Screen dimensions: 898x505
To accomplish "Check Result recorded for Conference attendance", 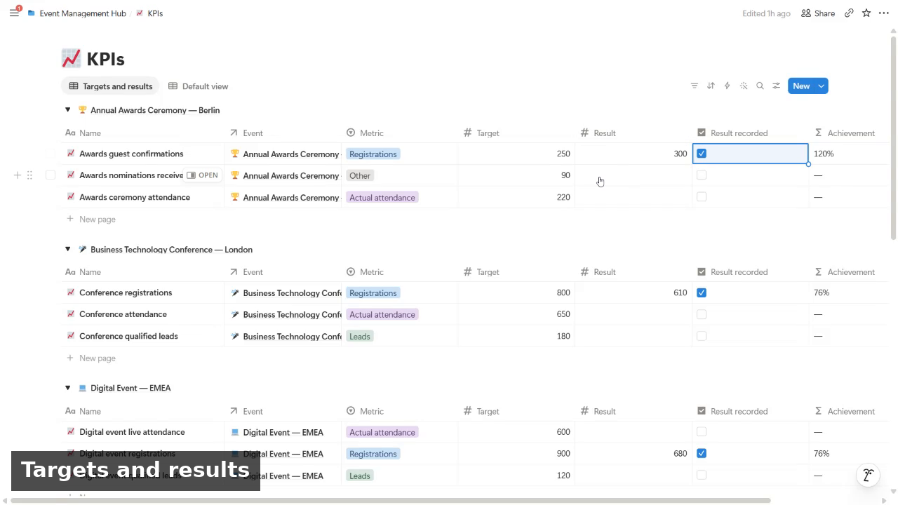I will click(702, 314).
